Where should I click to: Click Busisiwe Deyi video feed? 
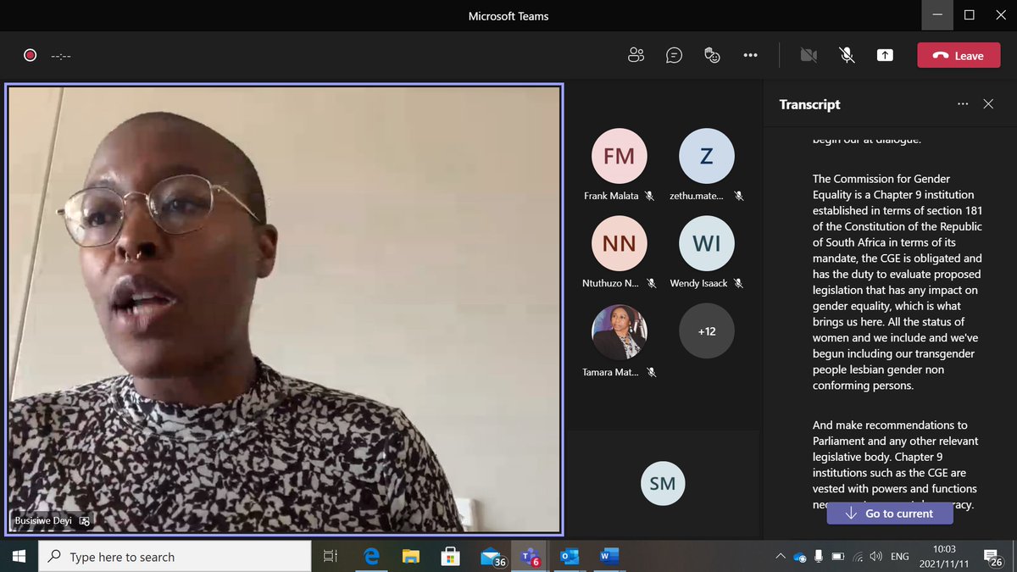click(x=284, y=309)
